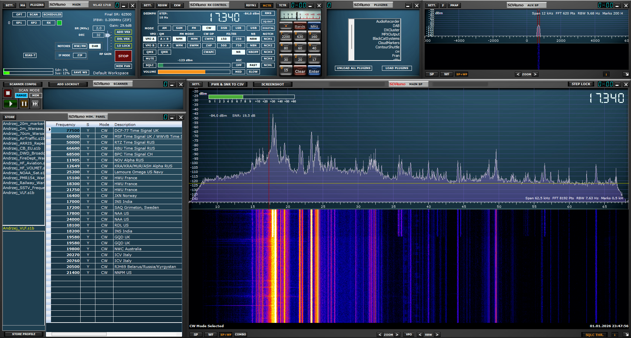Open the SR (MHz) sample rate selector

pyautogui.click(x=99, y=28)
